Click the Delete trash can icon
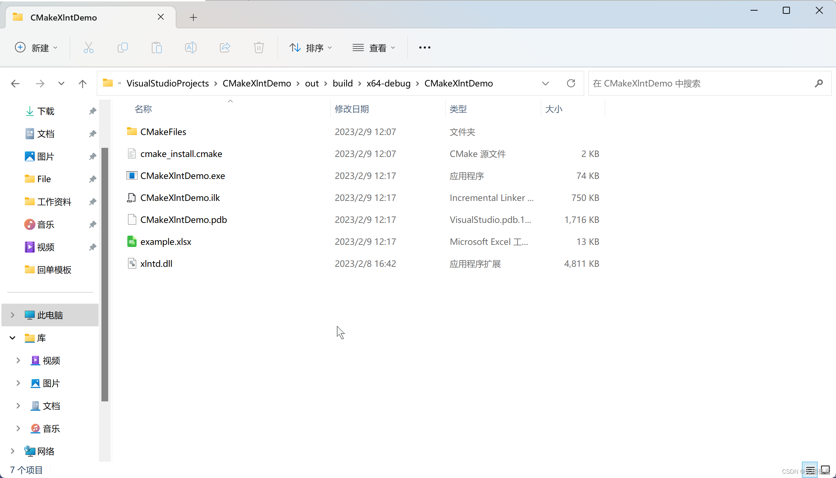 [259, 47]
